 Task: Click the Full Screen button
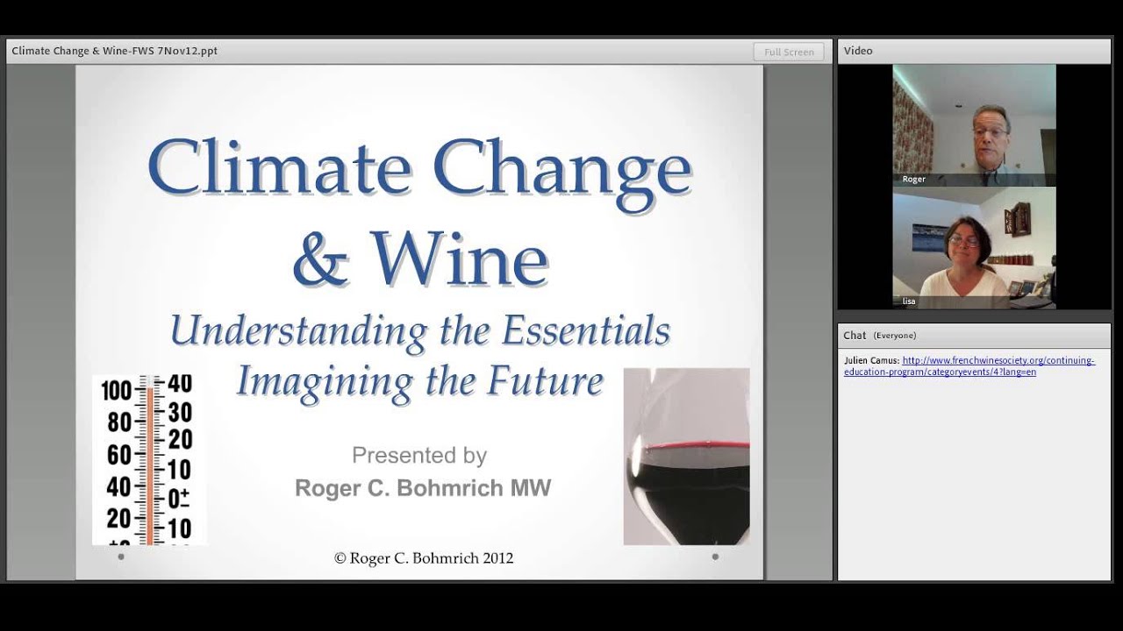tap(789, 52)
